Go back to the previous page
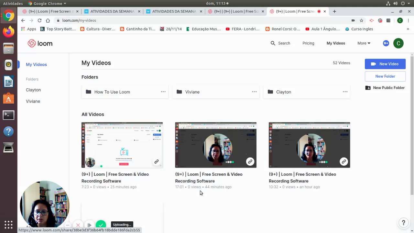This screenshot has height=233, width=414. pyautogui.click(x=23, y=20)
